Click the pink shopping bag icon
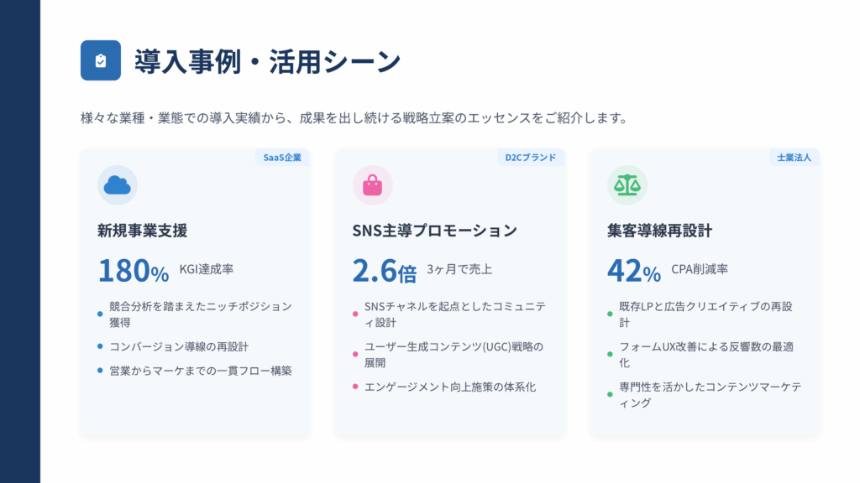 coord(372,185)
